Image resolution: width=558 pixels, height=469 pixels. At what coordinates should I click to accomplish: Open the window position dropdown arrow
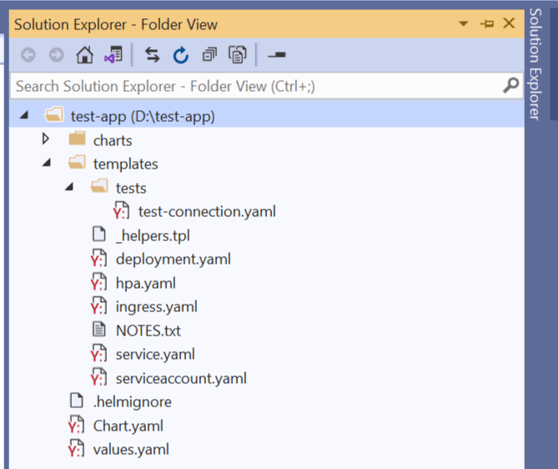point(463,24)
